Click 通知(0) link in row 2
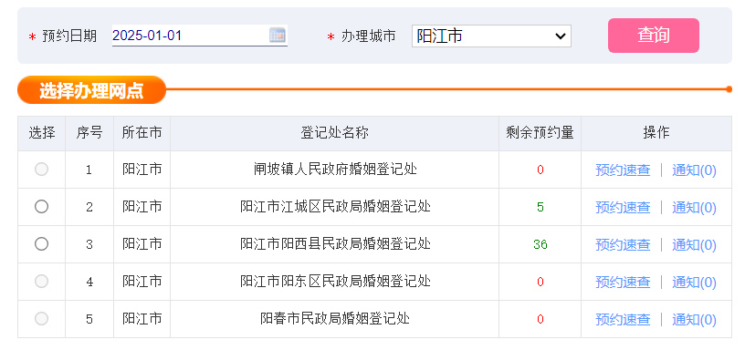Viewport: 745px width, 350px height. pos(694,208)
